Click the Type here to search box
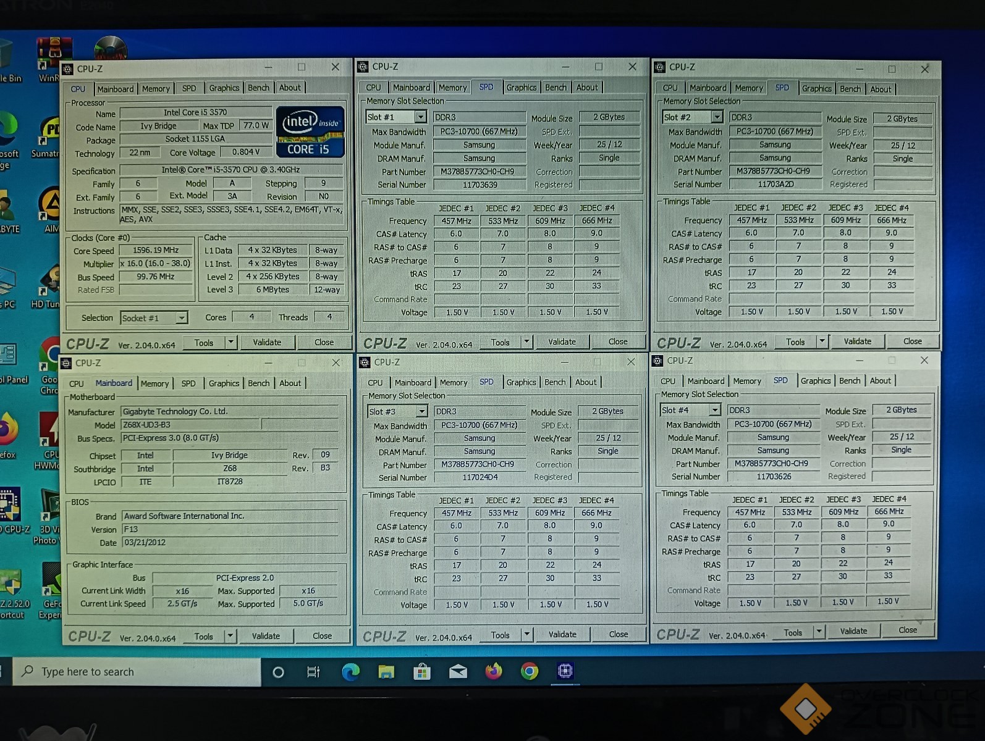The image size is (985, 741). pyautogui.click(x=137, y=672)
